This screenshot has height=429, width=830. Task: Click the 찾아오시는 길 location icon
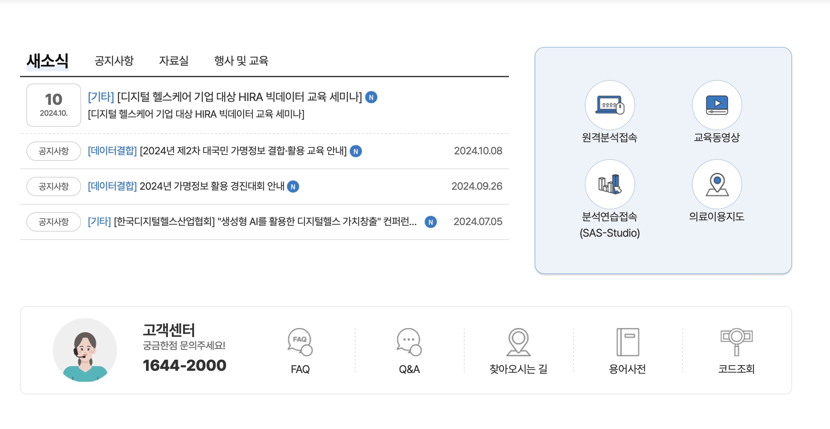pyautogui.click(x=518, y=342)
